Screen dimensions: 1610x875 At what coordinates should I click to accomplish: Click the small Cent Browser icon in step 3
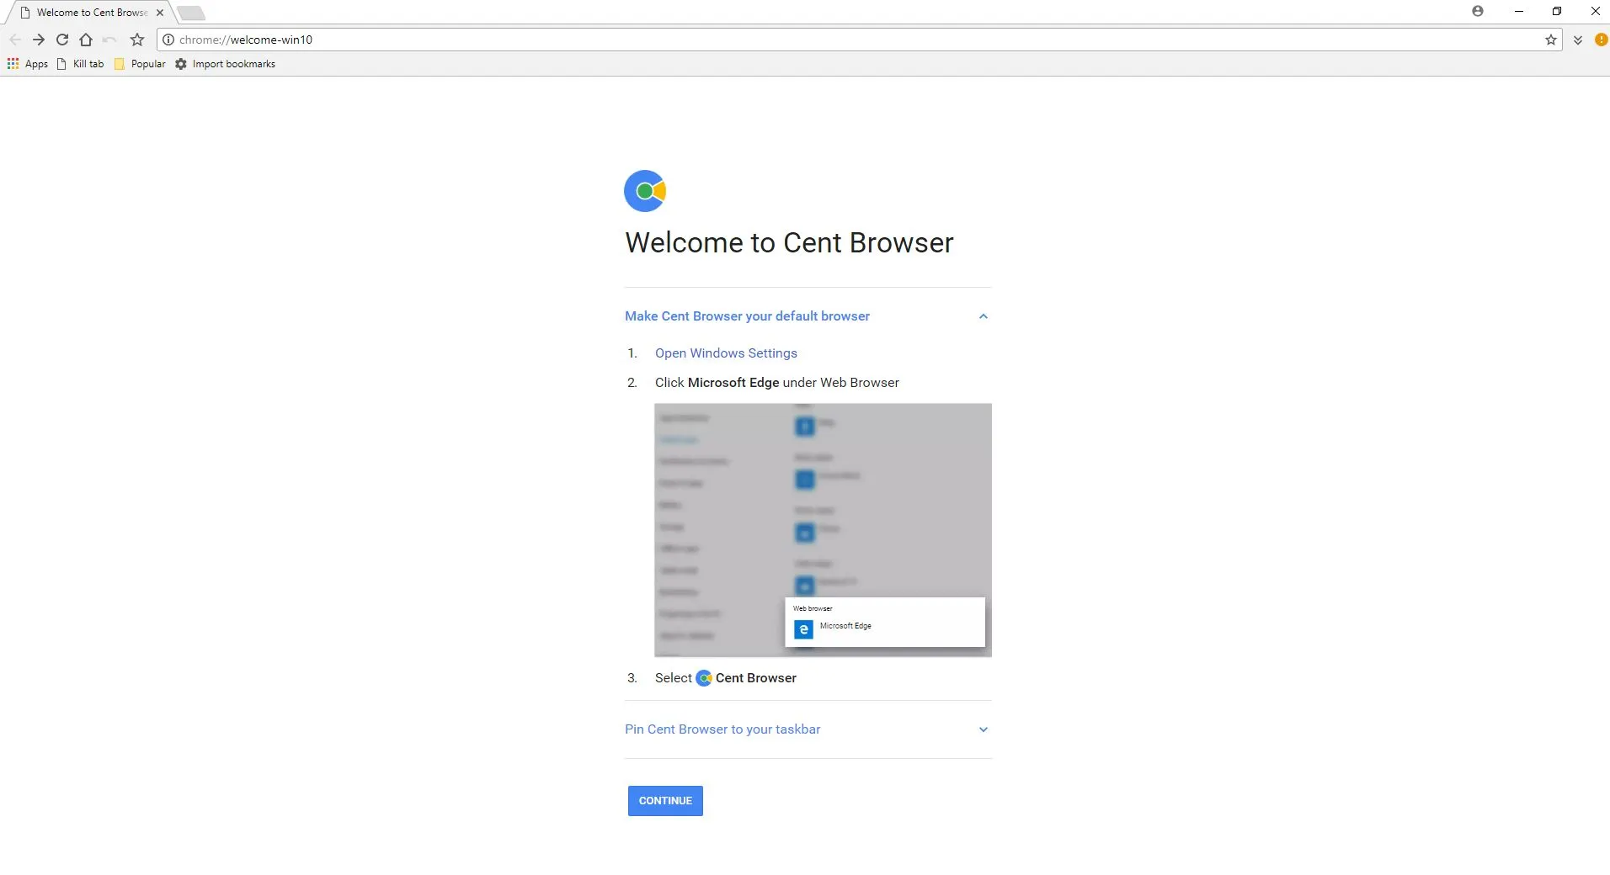tap(704, 678)
